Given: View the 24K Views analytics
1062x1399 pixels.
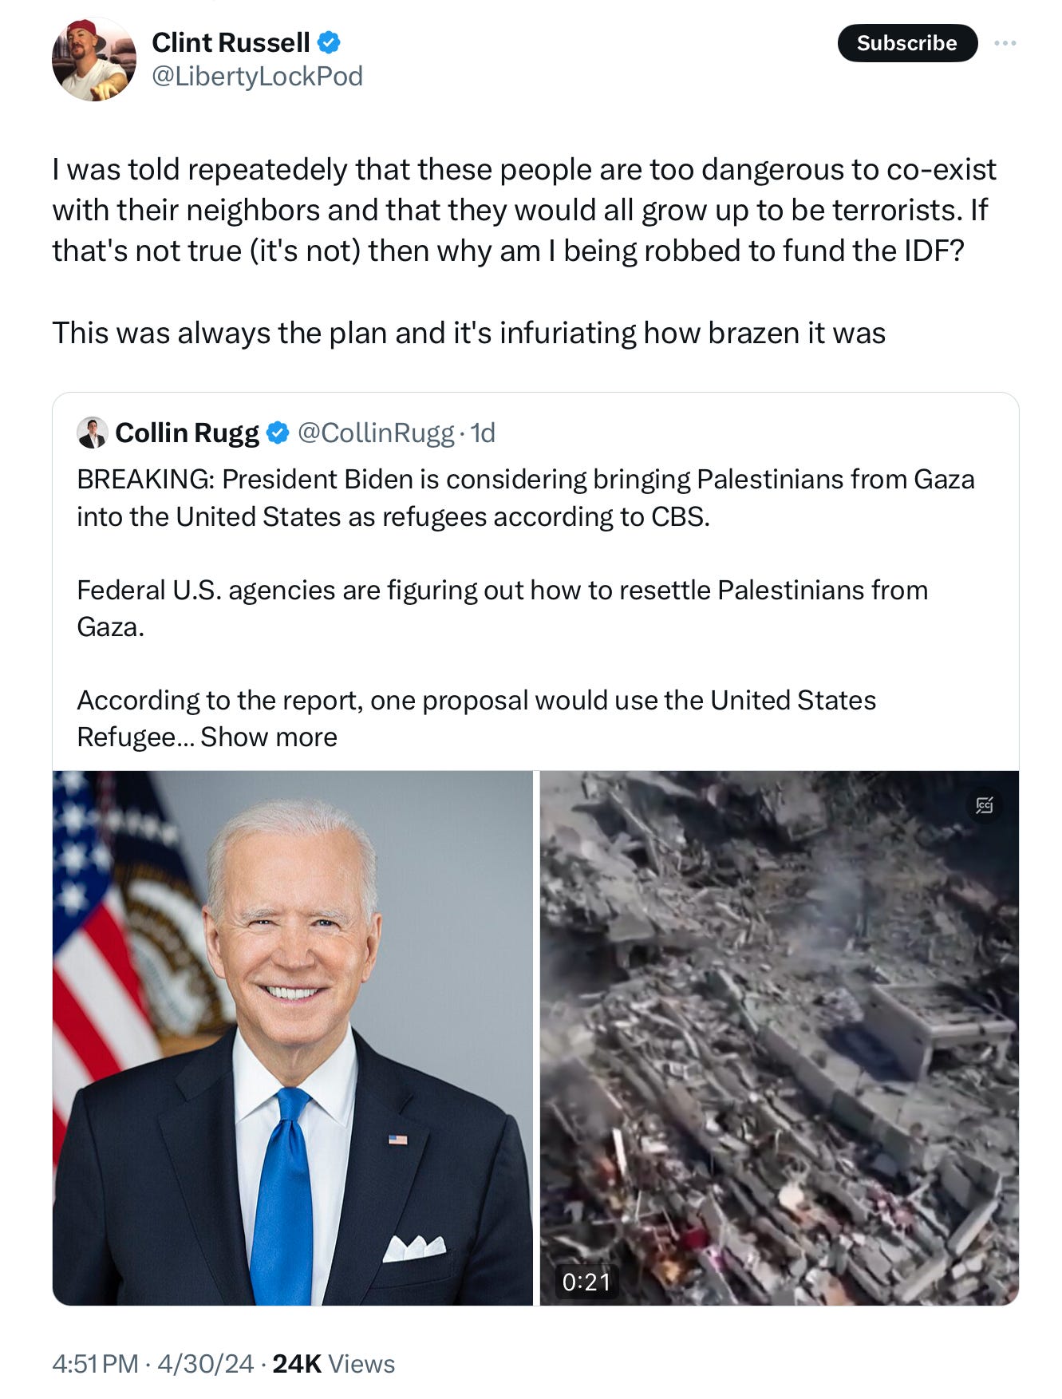Looking at the screenshot, I should 334,1363.
